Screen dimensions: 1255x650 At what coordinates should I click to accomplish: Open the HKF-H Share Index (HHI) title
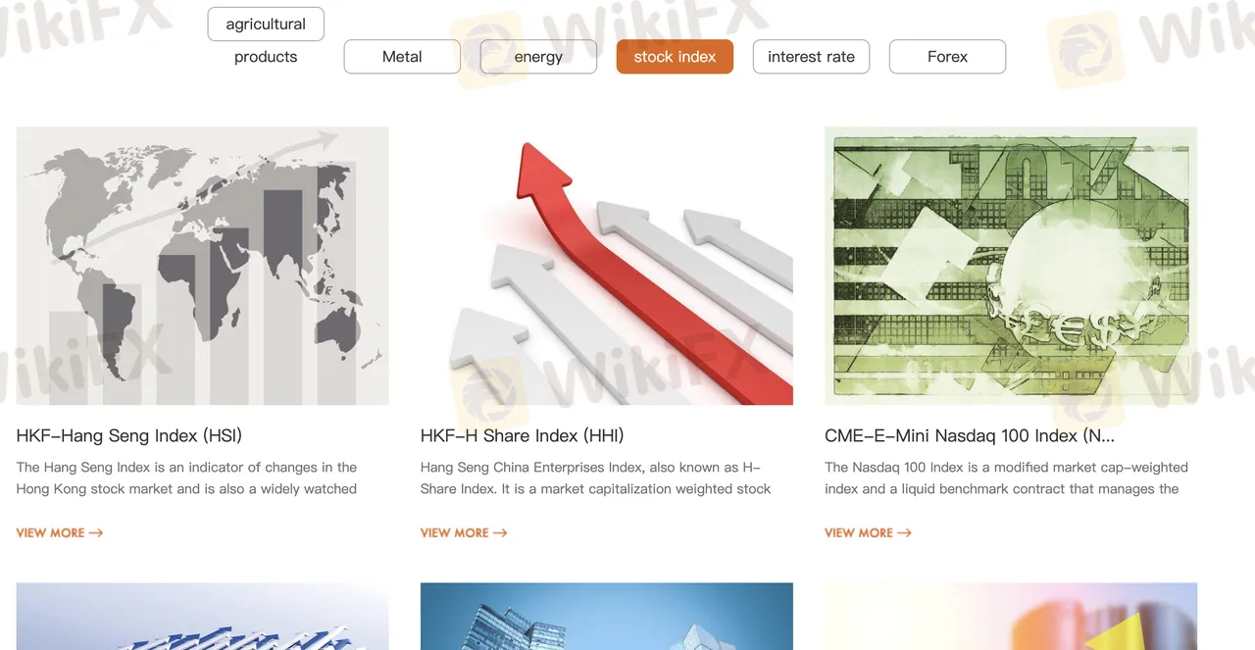(523, 435)
